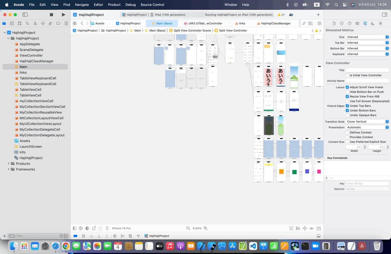Viewport: 391px width, 254px height.
Task: Enable Is Initial View Controller
Action: [x=347, y=75]
